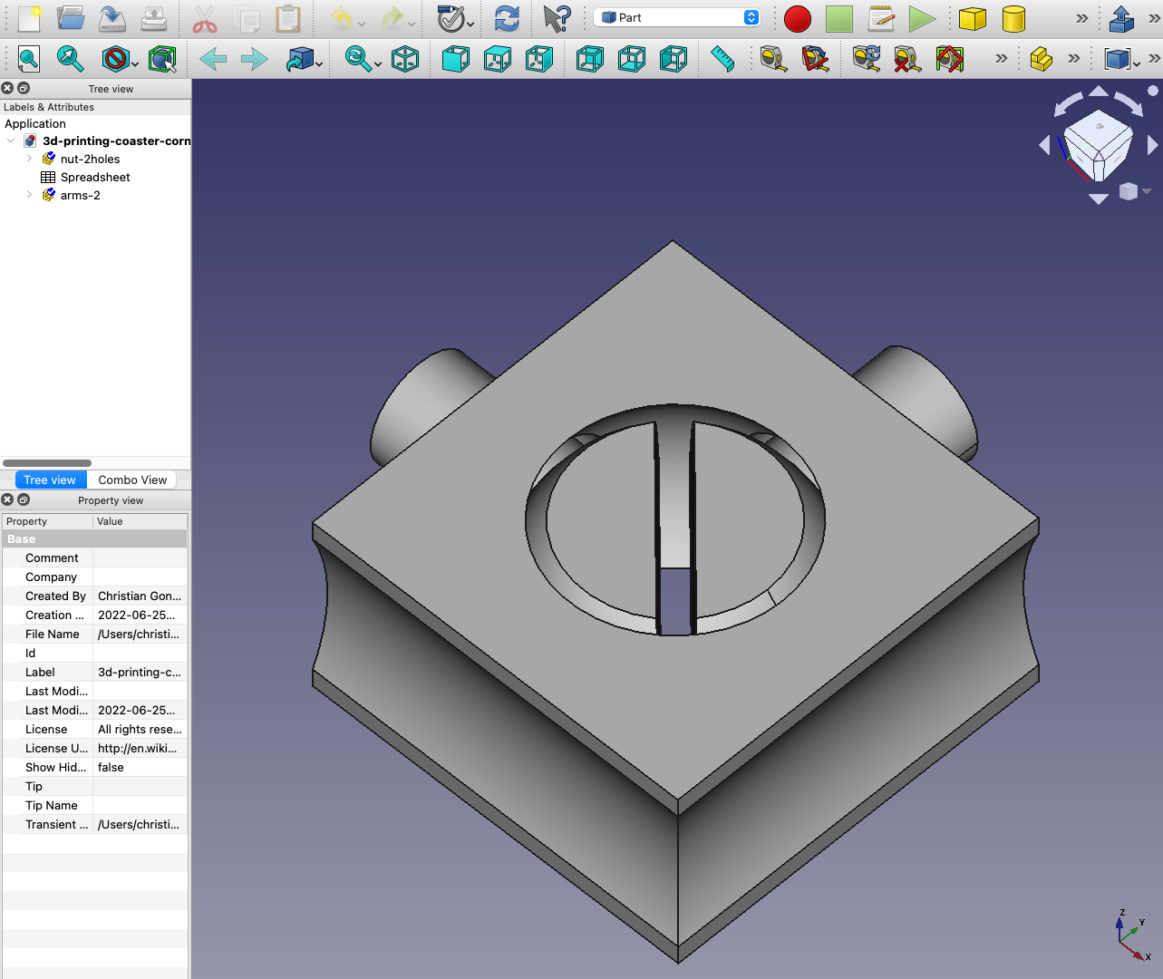Switch to the Combo View tab

coord(131,480)
